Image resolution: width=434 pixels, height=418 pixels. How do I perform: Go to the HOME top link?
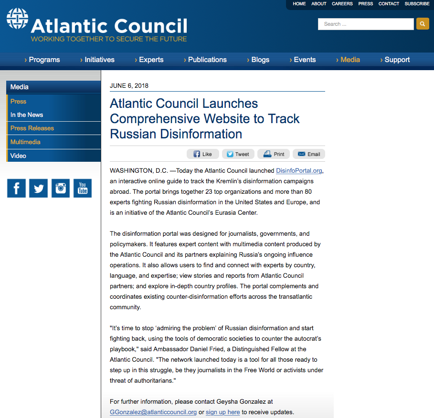click(299, 4)
